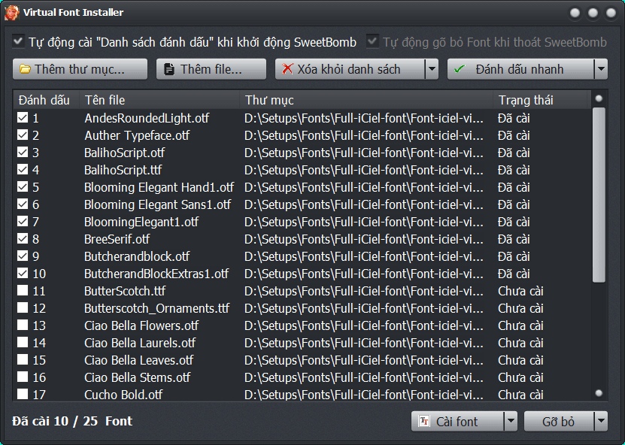Check the box for ButterScotch.ttf
This screenshot has width=625, height=445.
tap(23, 291)
